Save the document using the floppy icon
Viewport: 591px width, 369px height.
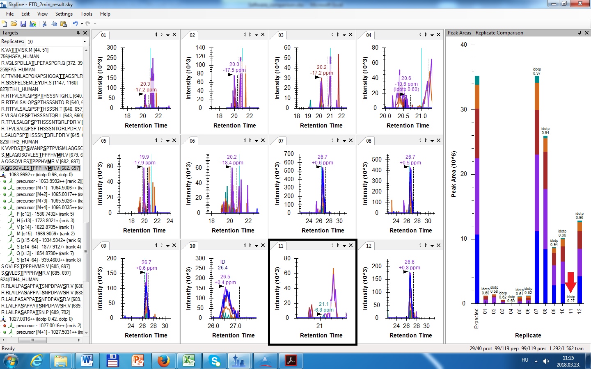click(x=23, y=24)
